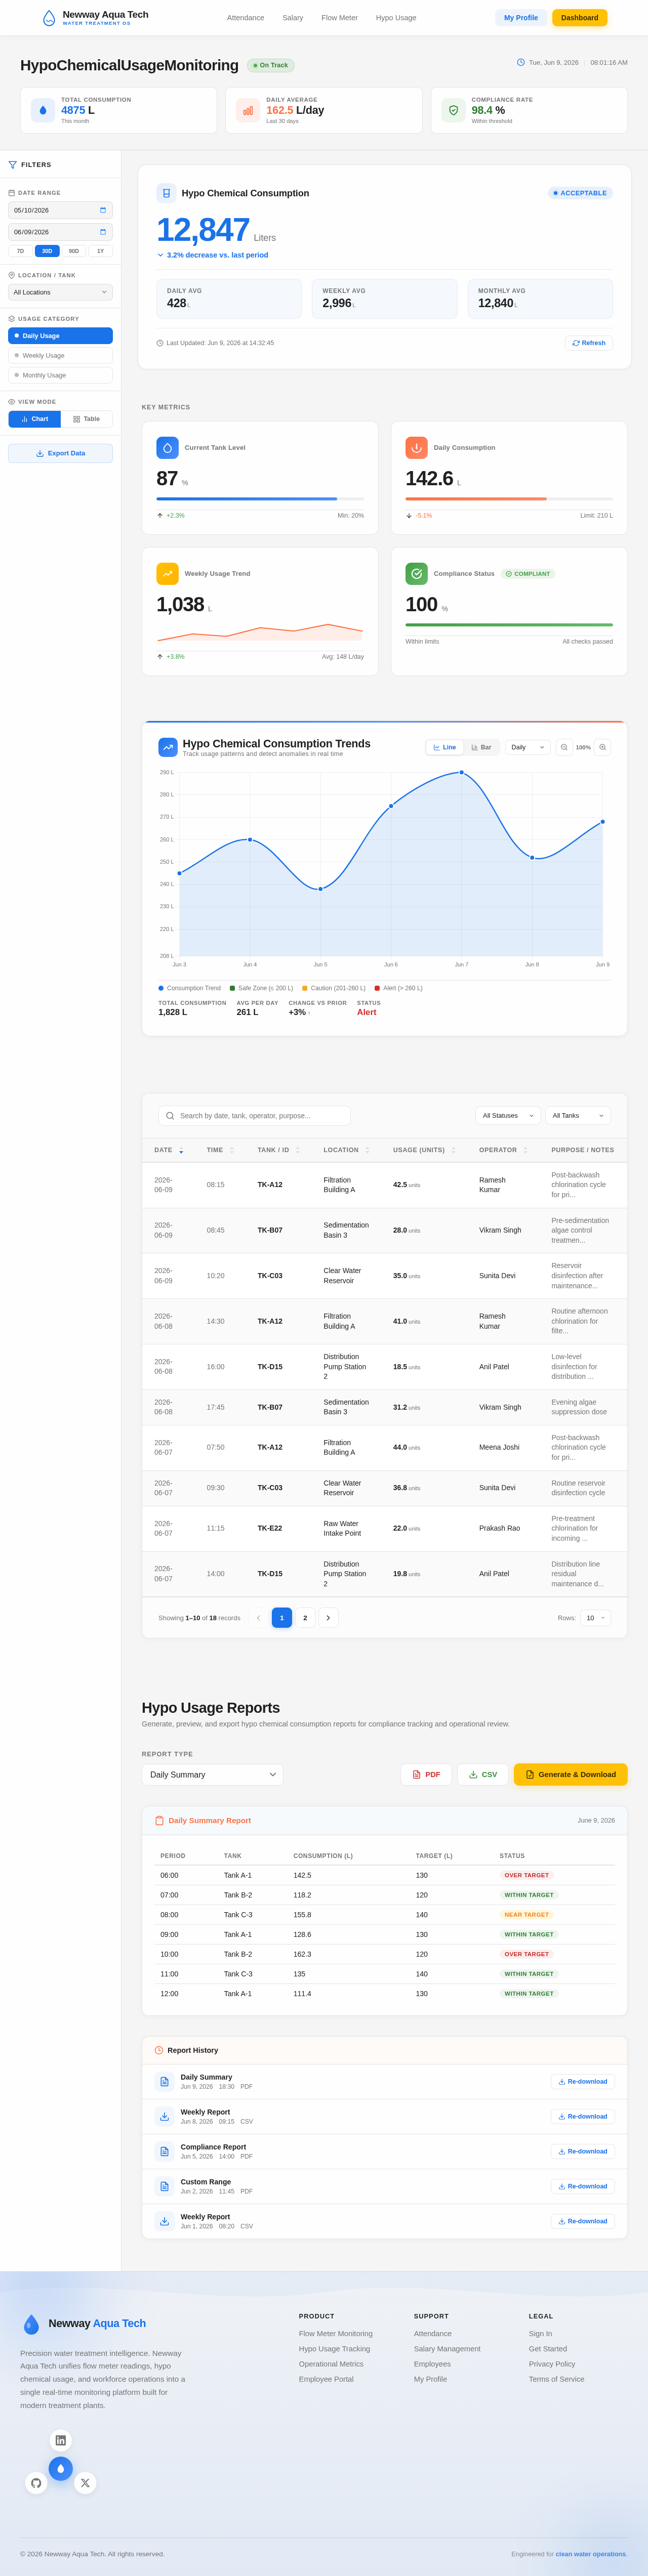Screen dimensions: 648x2576
Task: Open Attendance in the top navigation
Action: [x=245, y=18]
